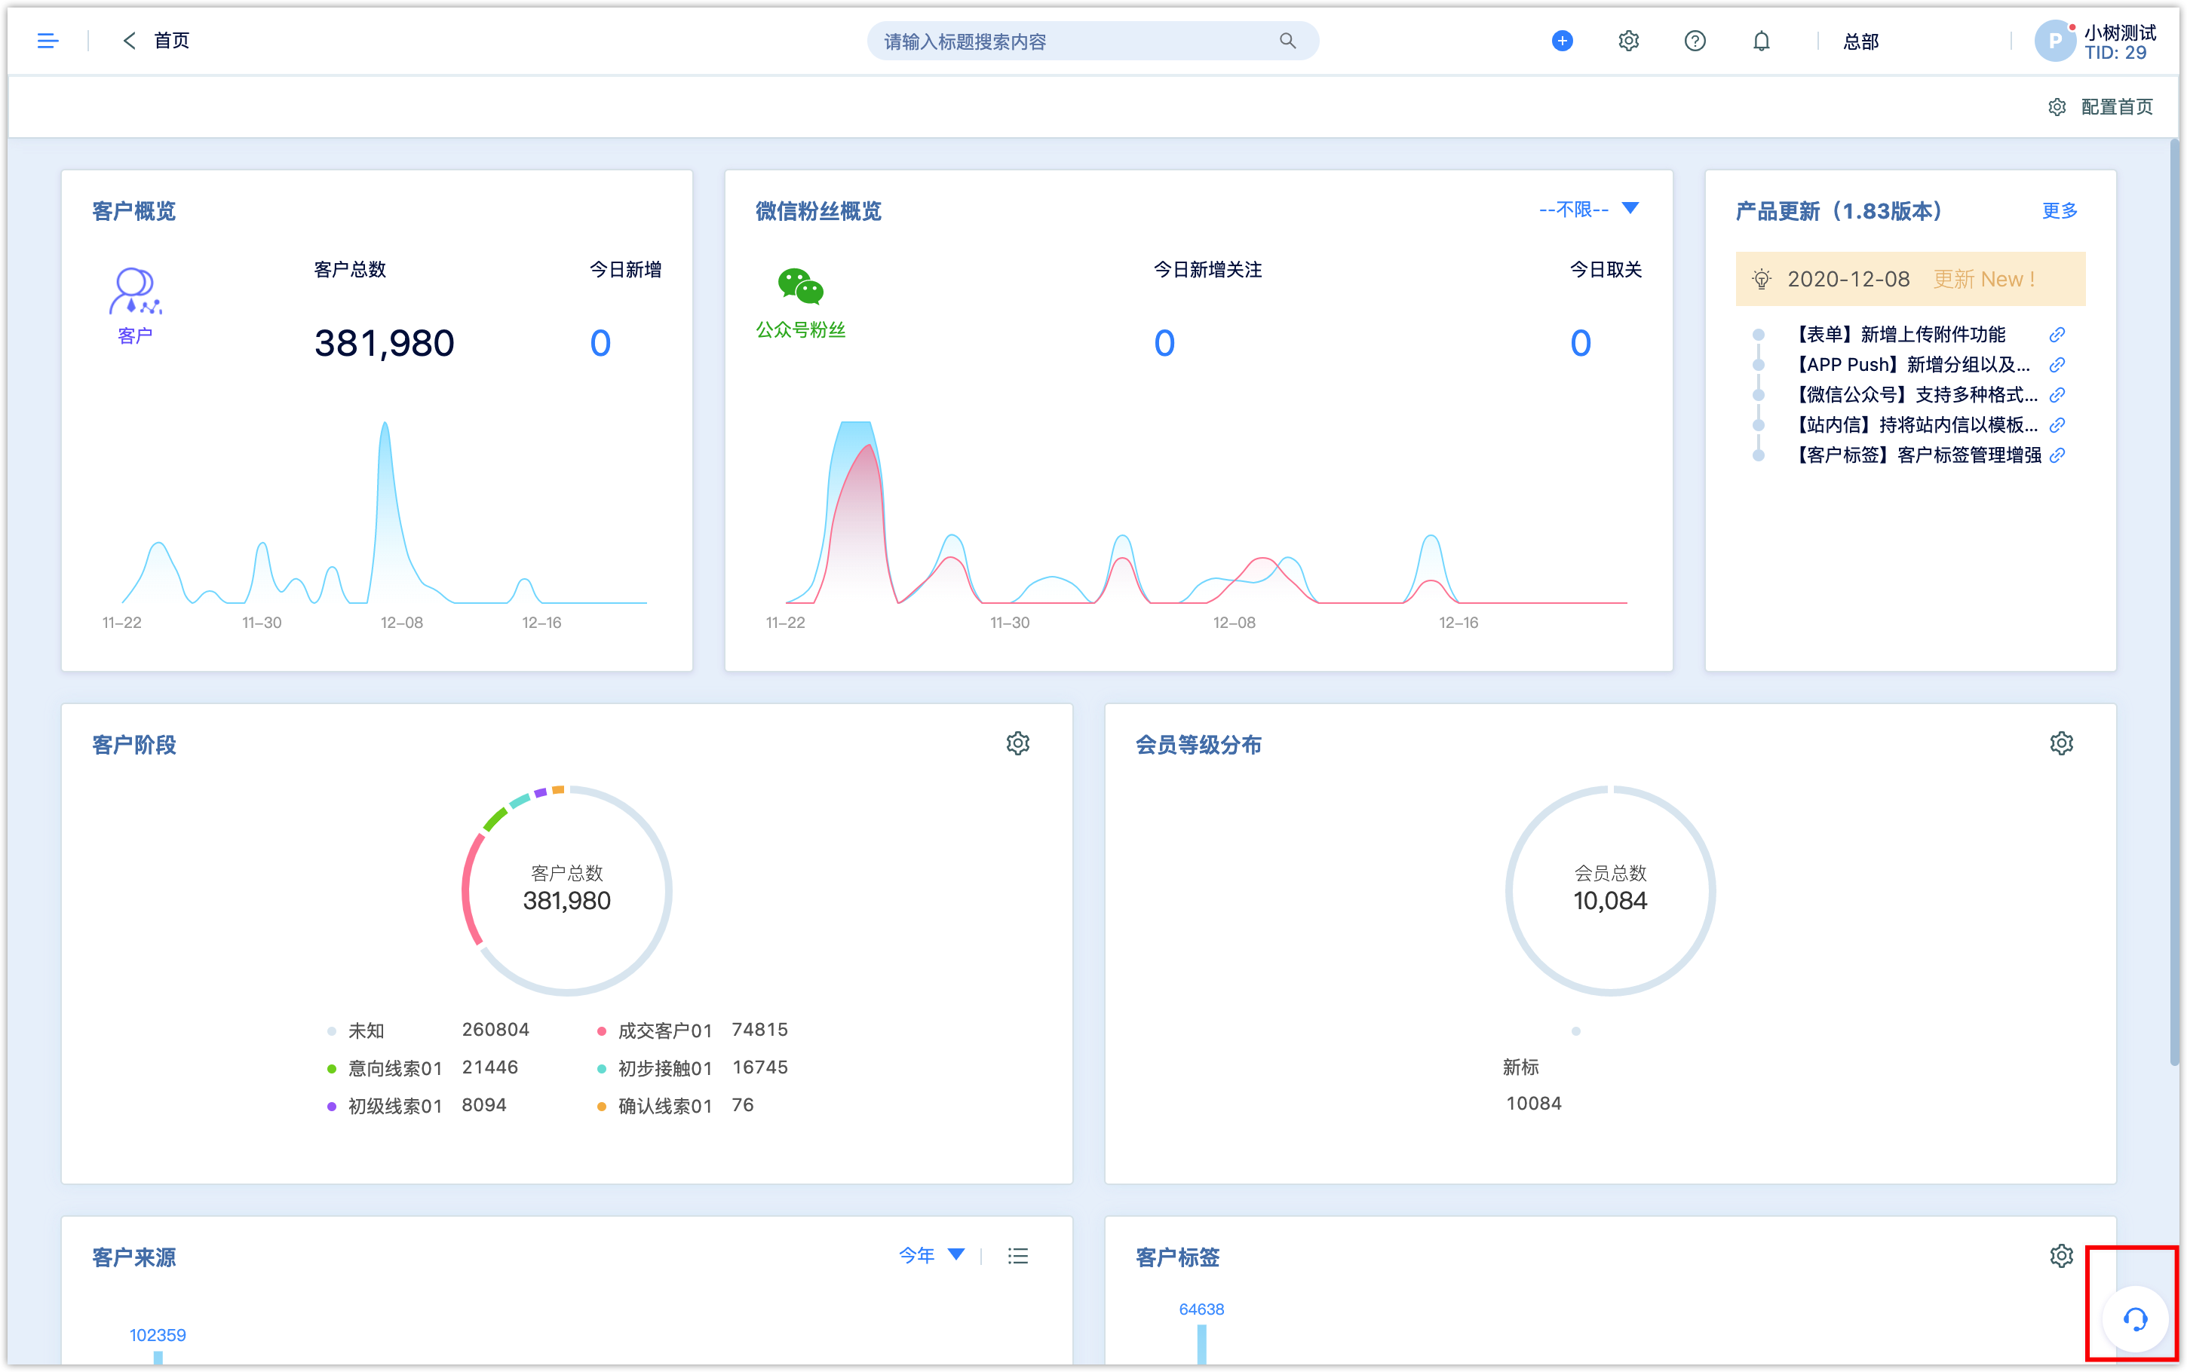Click the search magnifier icon
Screen dimensions: 2187x1372
pos(1287,41)
